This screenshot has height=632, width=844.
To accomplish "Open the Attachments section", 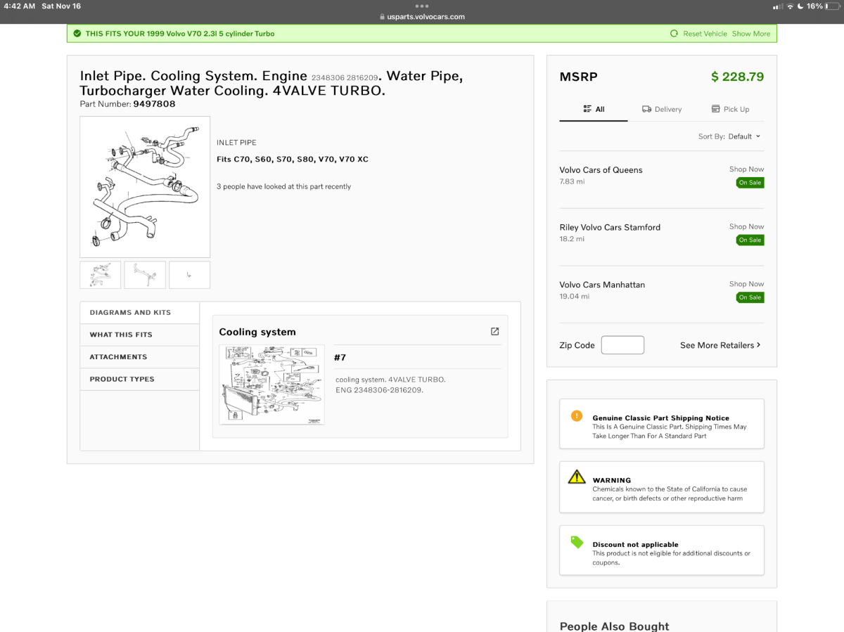I will point(118,357).
